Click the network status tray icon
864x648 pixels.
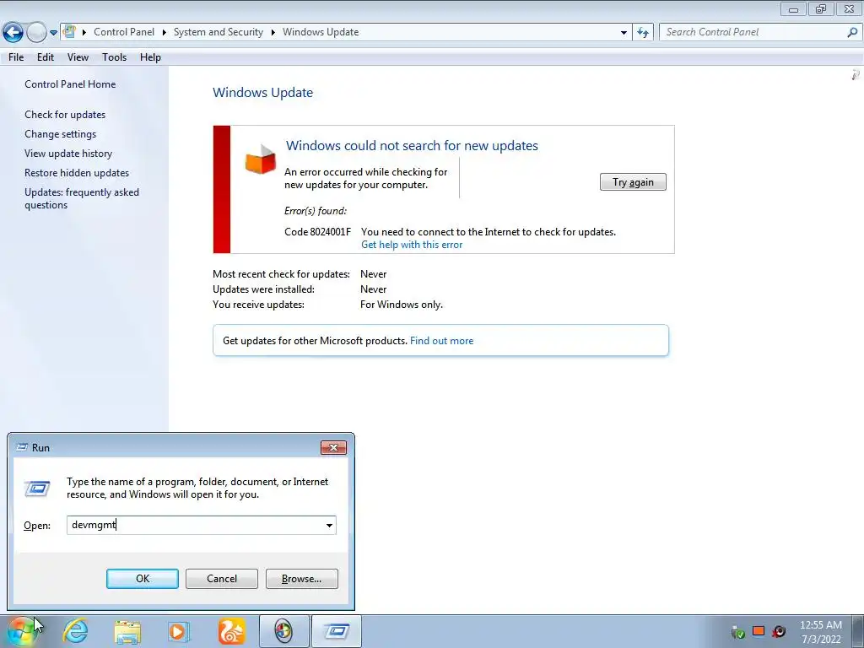pyautogui.click(x=737, y=632)
